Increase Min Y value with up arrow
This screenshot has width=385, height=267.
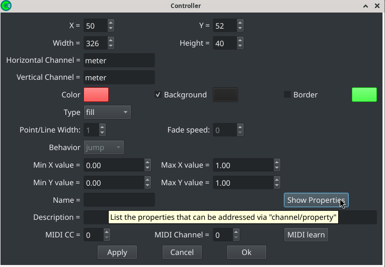click(x=147, y=180)
